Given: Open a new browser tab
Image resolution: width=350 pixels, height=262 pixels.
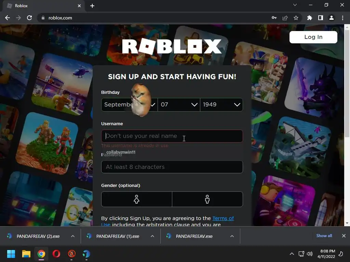Looking at the screenshot, I should 92,6.
